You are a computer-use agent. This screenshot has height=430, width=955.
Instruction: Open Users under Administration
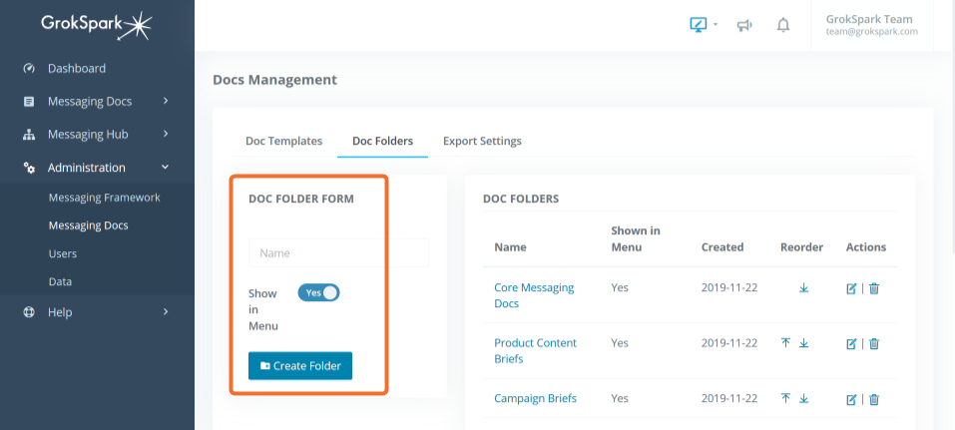[63, 253]
